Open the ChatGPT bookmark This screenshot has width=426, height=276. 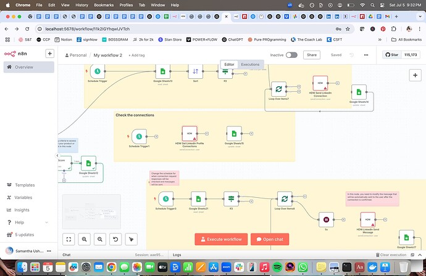233,39
